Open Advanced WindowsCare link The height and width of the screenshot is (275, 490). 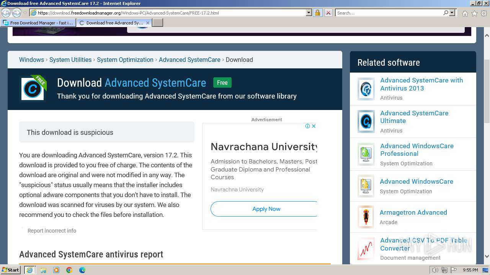click(x=416, y=181)
